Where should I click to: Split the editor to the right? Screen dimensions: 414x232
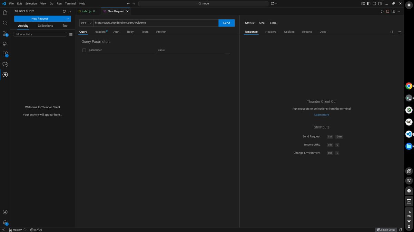pos(393,11)
